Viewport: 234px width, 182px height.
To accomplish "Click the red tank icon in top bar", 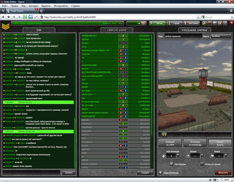I will (x=210, y=23).
